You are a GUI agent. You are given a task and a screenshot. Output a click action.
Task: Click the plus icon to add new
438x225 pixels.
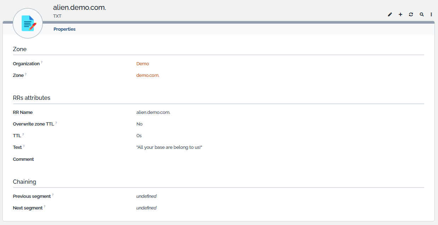coord(401,14)
